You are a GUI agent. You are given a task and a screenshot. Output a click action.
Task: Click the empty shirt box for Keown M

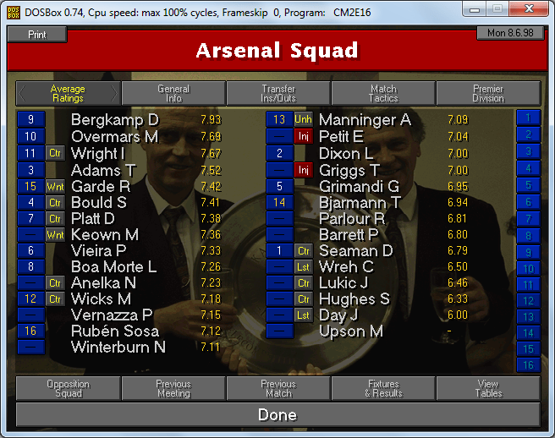pos(31,234)
